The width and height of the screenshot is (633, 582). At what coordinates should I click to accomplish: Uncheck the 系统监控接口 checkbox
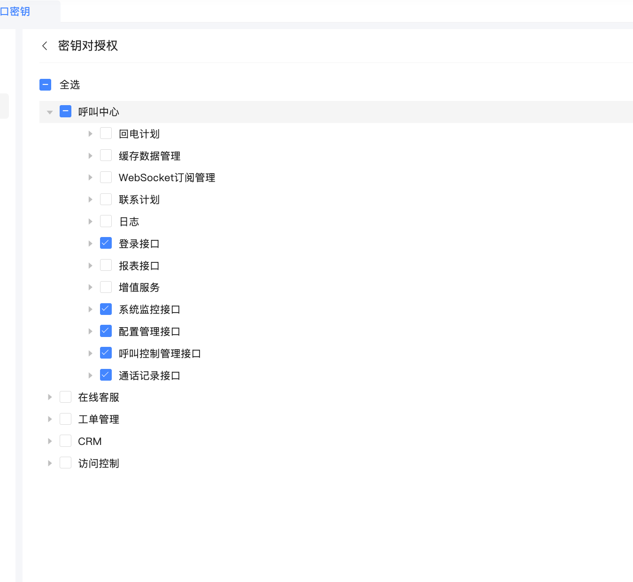(106, 309)
